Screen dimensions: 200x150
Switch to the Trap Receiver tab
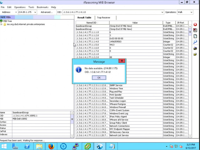tap(103, 17)
